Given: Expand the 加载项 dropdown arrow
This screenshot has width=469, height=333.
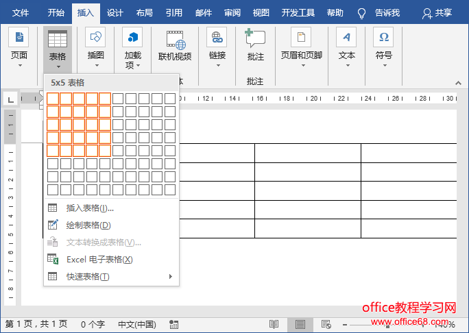Looking at the screenshot, I should pos(139,66).
